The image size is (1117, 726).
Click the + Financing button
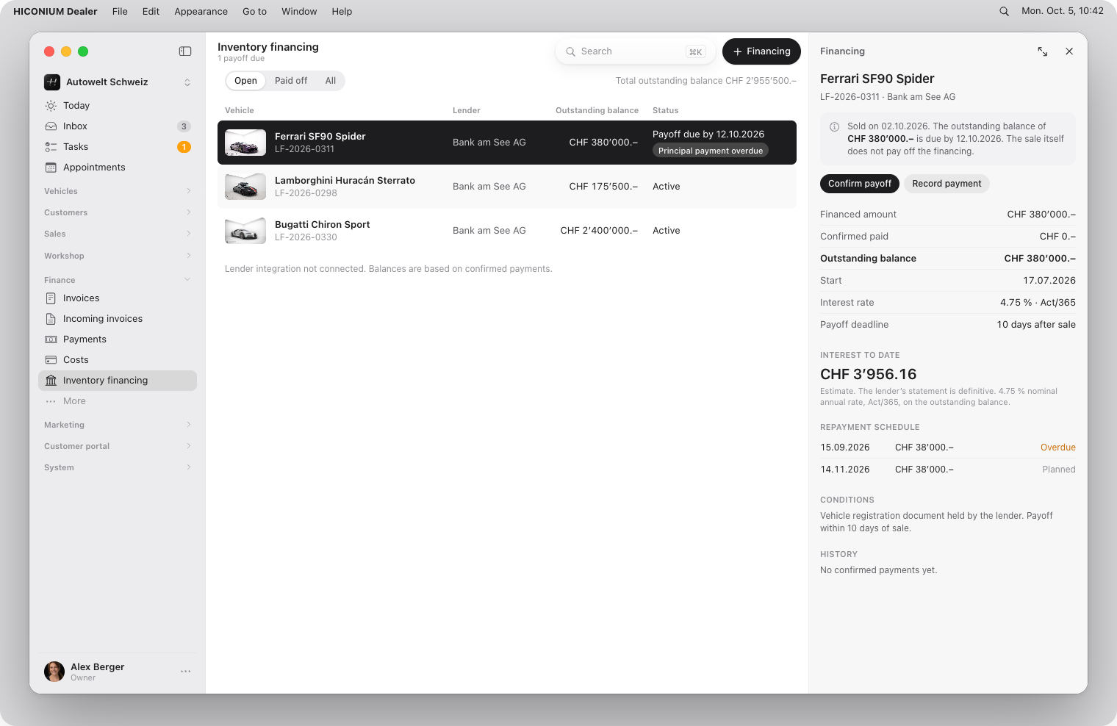pyautogui.click(x=761, y=51)
